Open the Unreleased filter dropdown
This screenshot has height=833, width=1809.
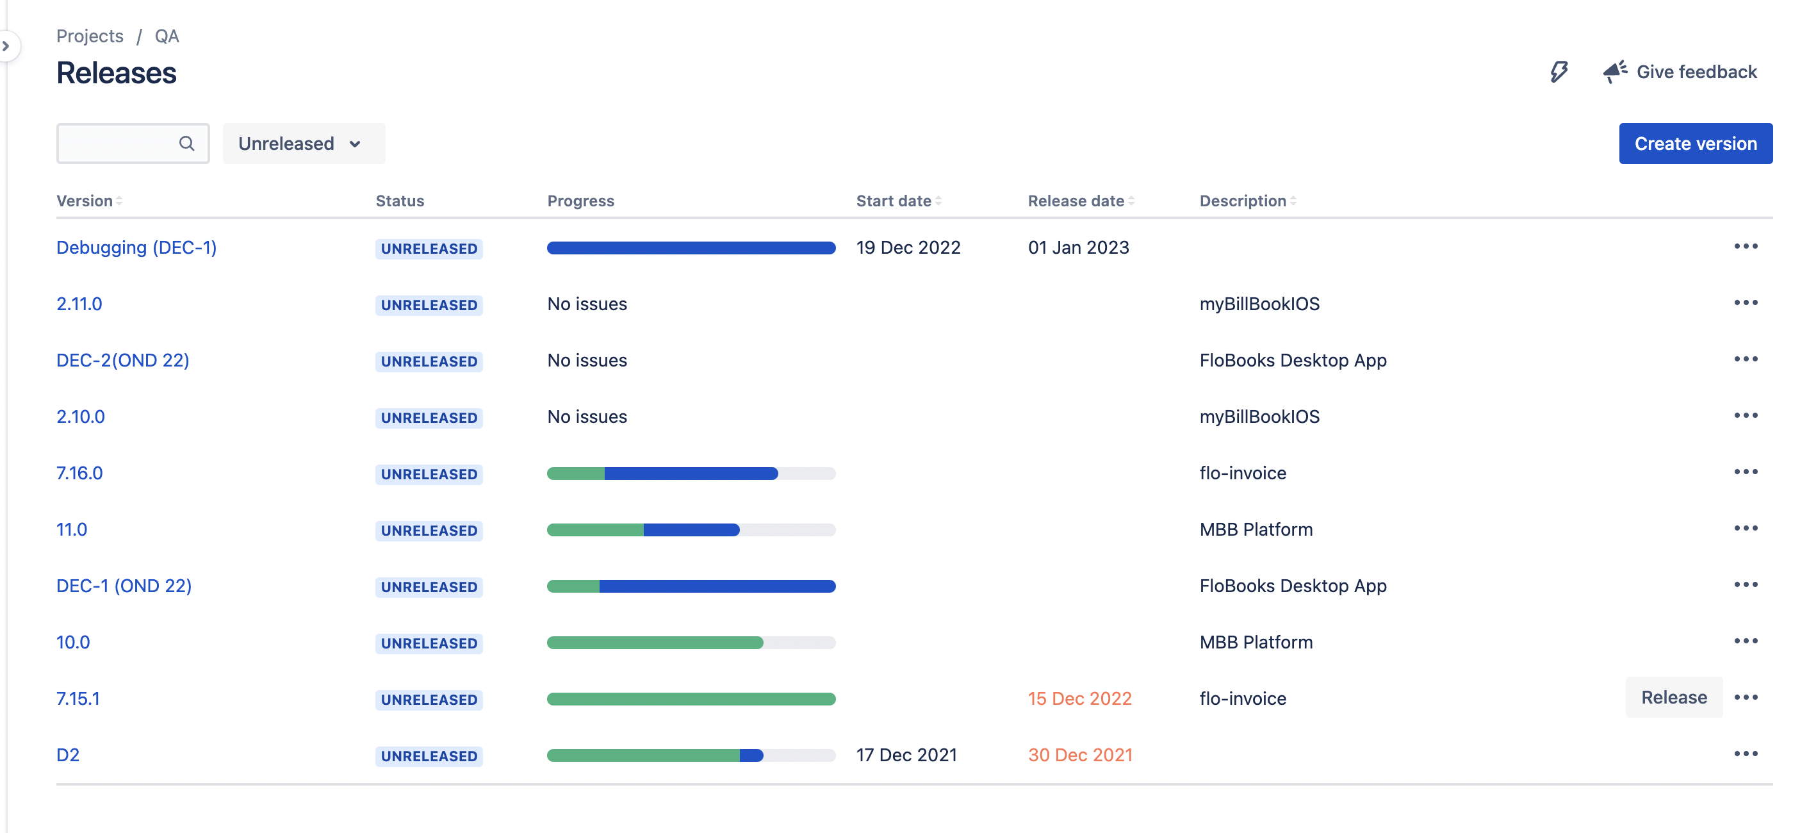click(302, 144)
